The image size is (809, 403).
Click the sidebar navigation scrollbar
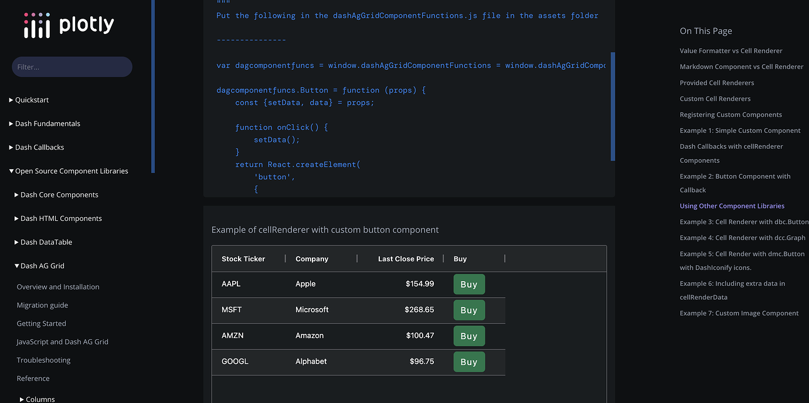[153, 86]
